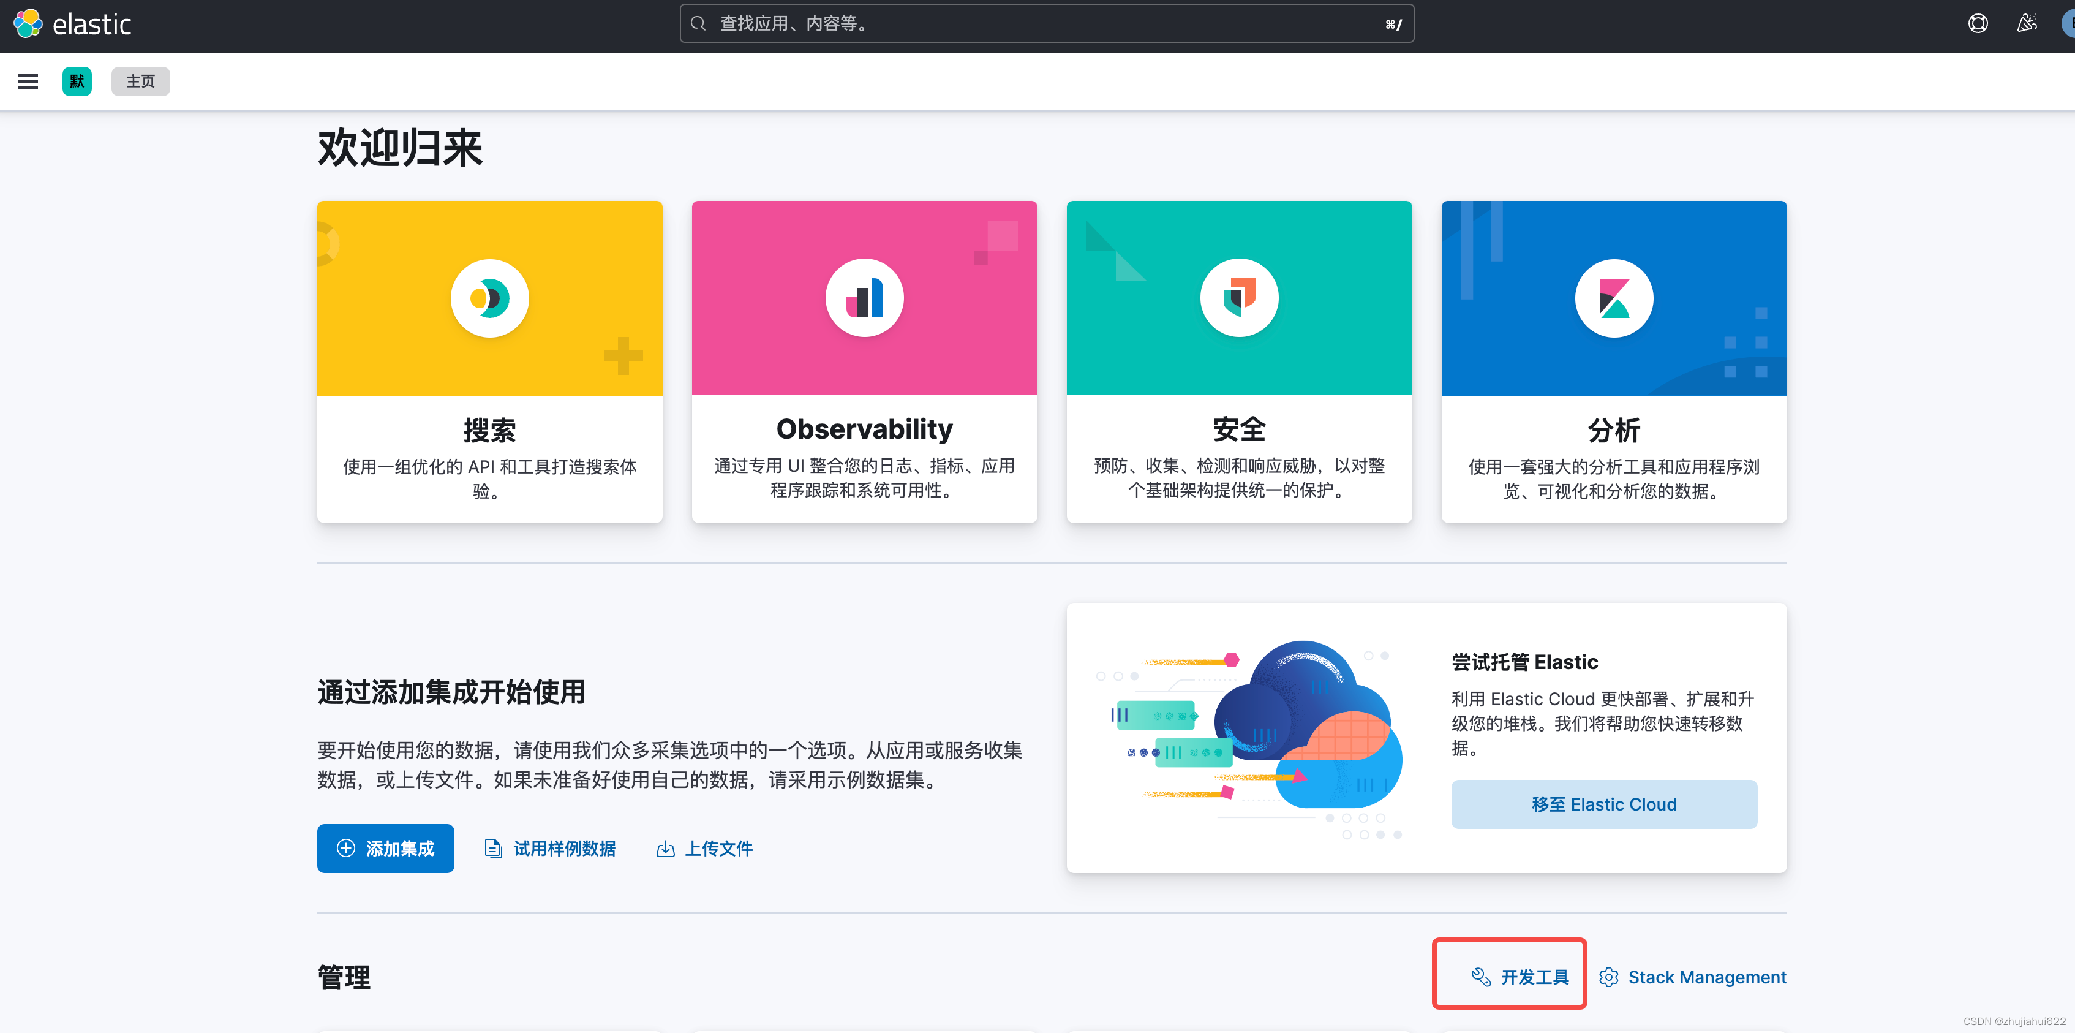Open the default space selector badge
This screenshot has width=2075, height=1033.
(77, 81)
